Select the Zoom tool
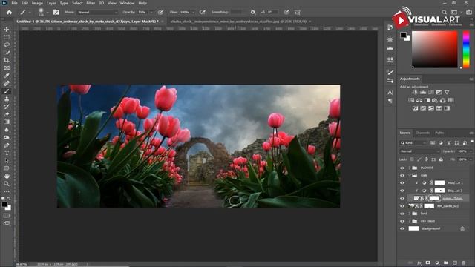The width and height of the screenshot is (475, 267). [x=7, y=184]
